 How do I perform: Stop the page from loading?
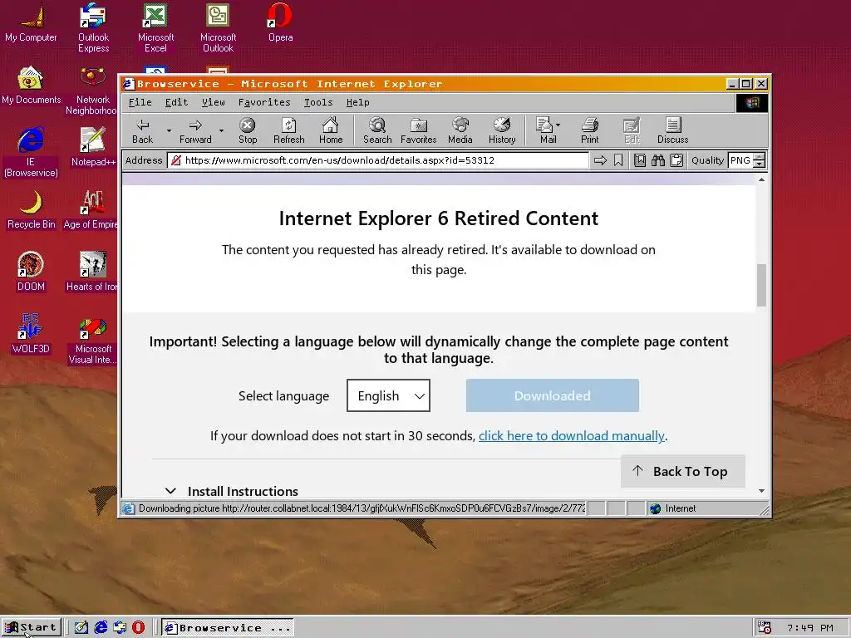click(x=248, y=130)
